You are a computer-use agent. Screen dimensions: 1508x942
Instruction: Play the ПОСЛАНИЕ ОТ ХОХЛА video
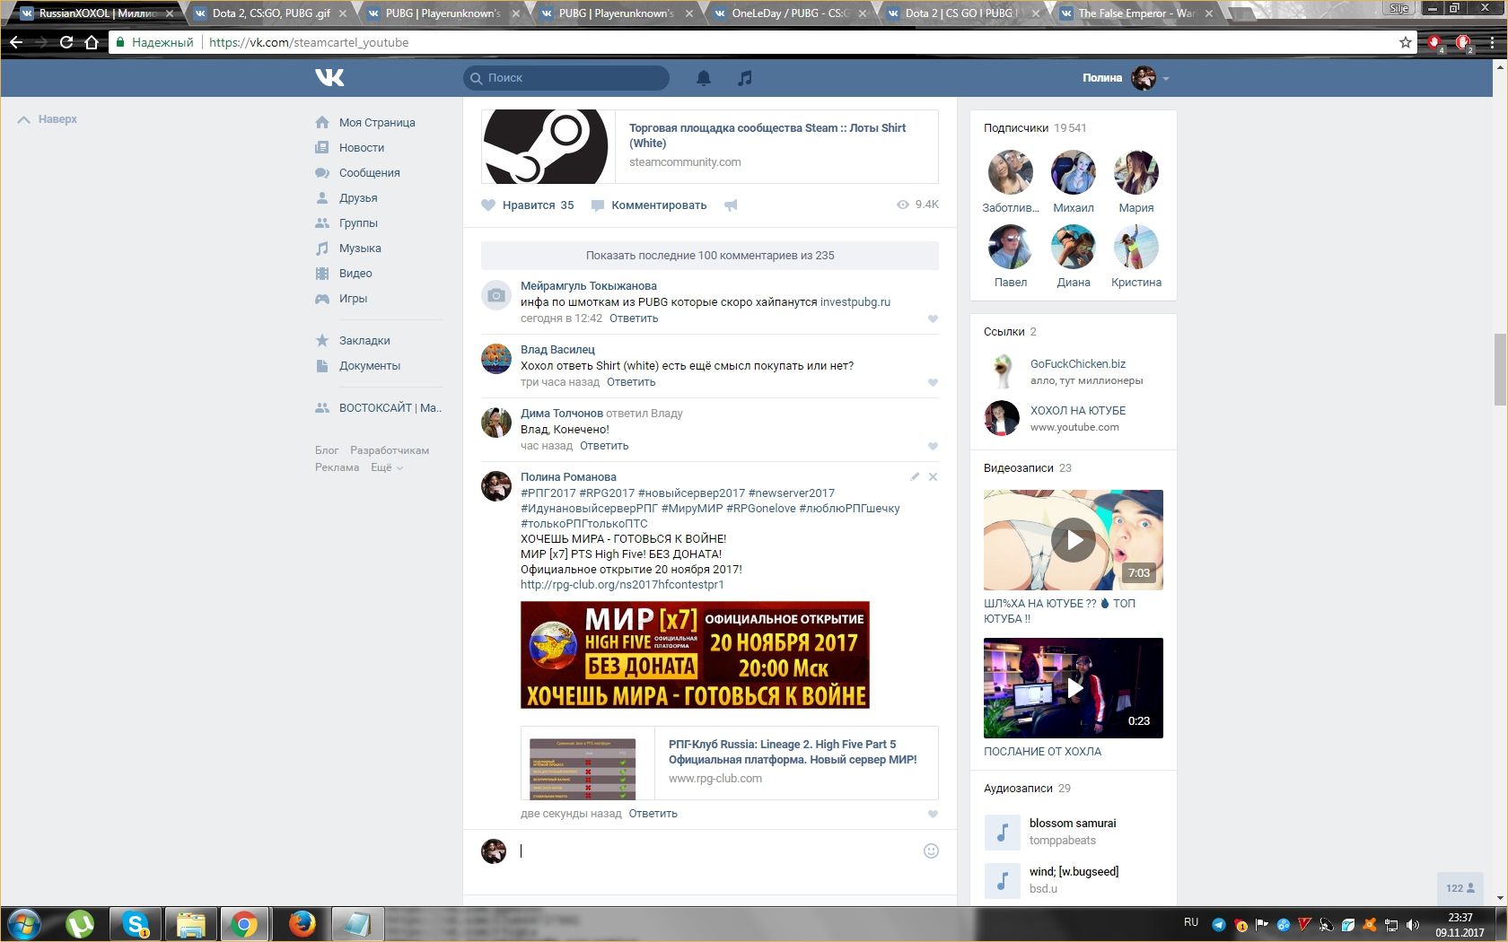pos(1073,688)
